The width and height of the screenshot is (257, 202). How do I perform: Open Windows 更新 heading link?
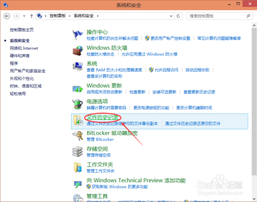[x=104, y=86]
